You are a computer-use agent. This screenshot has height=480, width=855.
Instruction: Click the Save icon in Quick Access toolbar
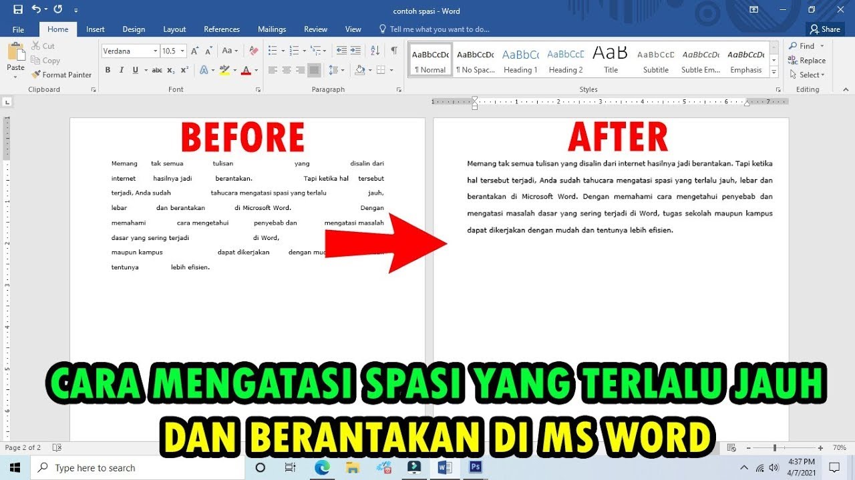18,9
